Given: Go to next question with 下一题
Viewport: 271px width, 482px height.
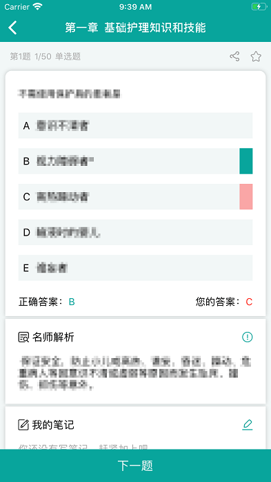Looking at the screenshot, I should pos(135,465).
